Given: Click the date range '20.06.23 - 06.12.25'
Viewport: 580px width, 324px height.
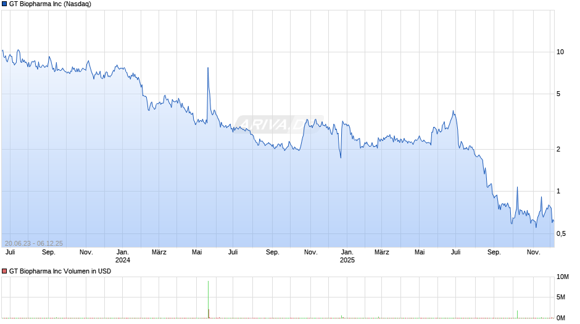Looking at the screenshot, I should pos(34,243).
